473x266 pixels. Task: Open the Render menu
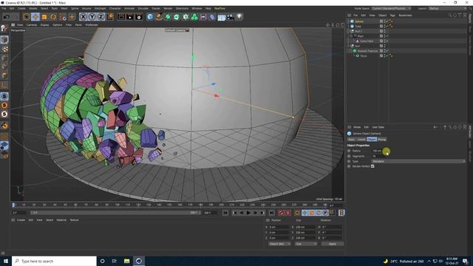pos(168,8)
